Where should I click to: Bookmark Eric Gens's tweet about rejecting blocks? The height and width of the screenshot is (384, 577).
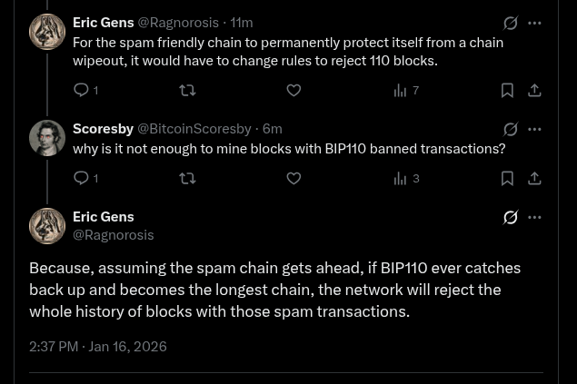tap(507, 90)
